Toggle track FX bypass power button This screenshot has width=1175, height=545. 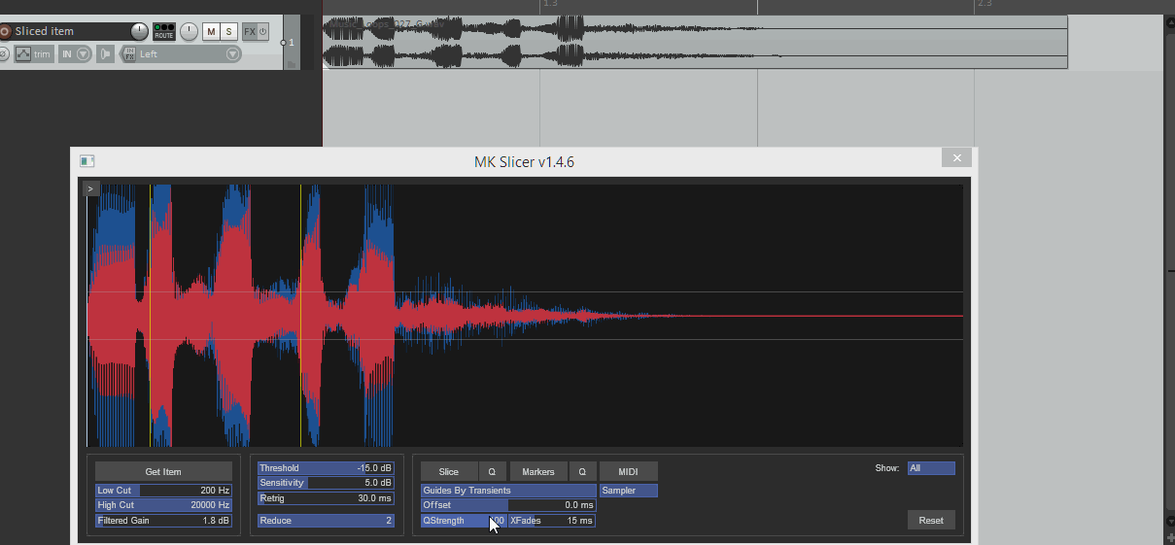click(262, 32)
